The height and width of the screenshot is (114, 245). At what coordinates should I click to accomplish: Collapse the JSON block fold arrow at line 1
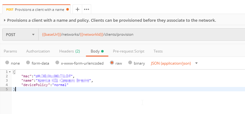[10, 72]
